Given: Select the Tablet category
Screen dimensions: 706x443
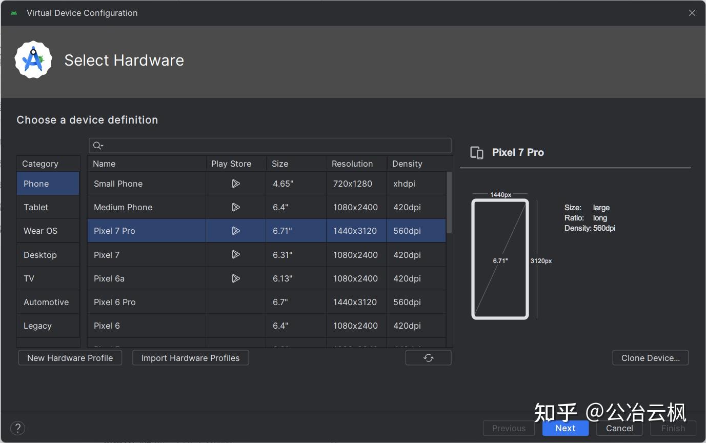Looking at the screenshot, I should tap(48, 207).
